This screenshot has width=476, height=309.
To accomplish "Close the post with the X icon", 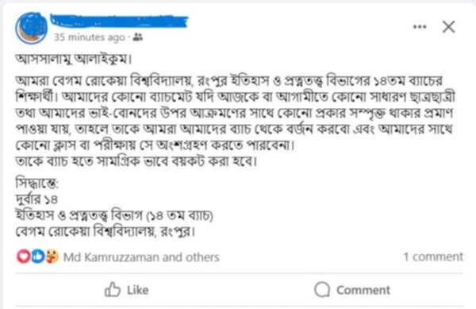I will tap(448, 27).
